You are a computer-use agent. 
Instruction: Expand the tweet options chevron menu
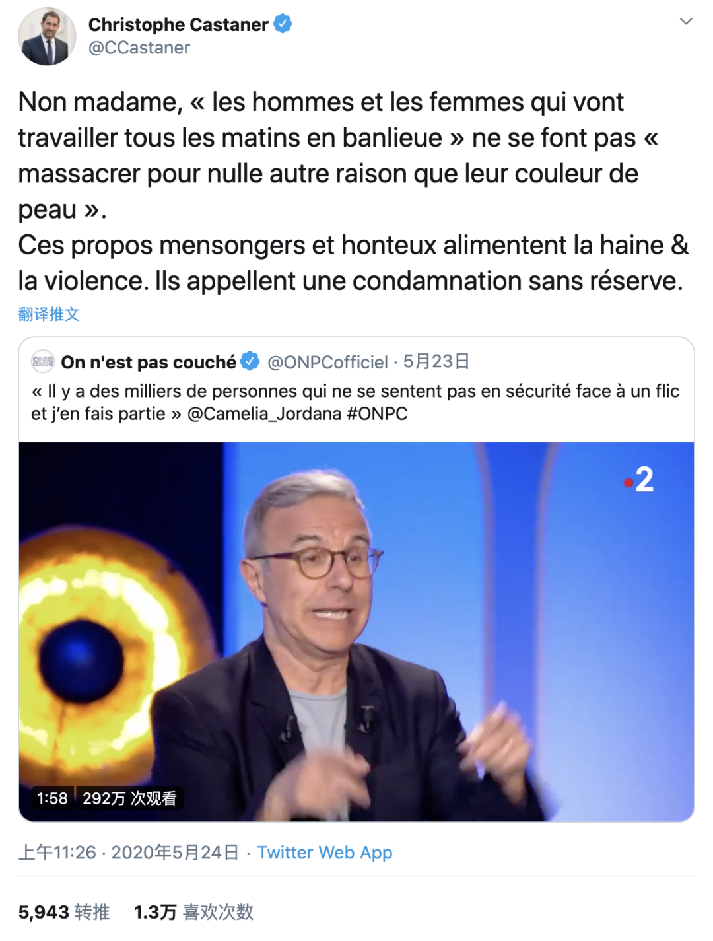686,21
